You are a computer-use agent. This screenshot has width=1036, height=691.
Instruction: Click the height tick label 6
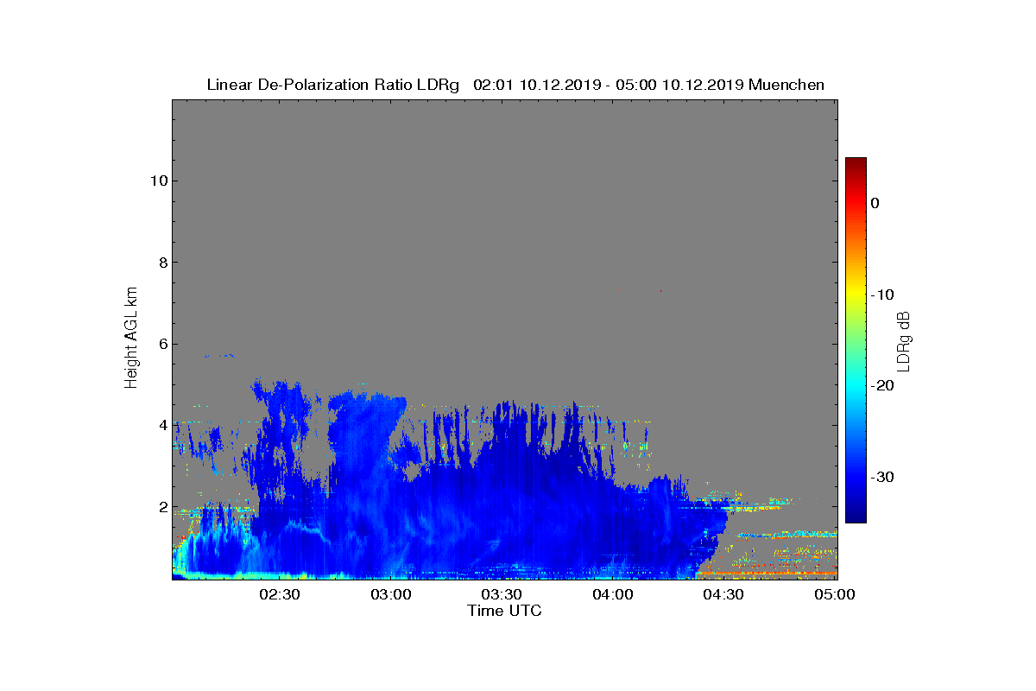pos(161,344)
